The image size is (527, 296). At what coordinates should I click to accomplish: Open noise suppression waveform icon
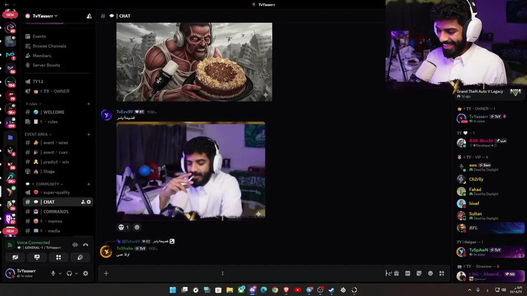pos(75,245)
